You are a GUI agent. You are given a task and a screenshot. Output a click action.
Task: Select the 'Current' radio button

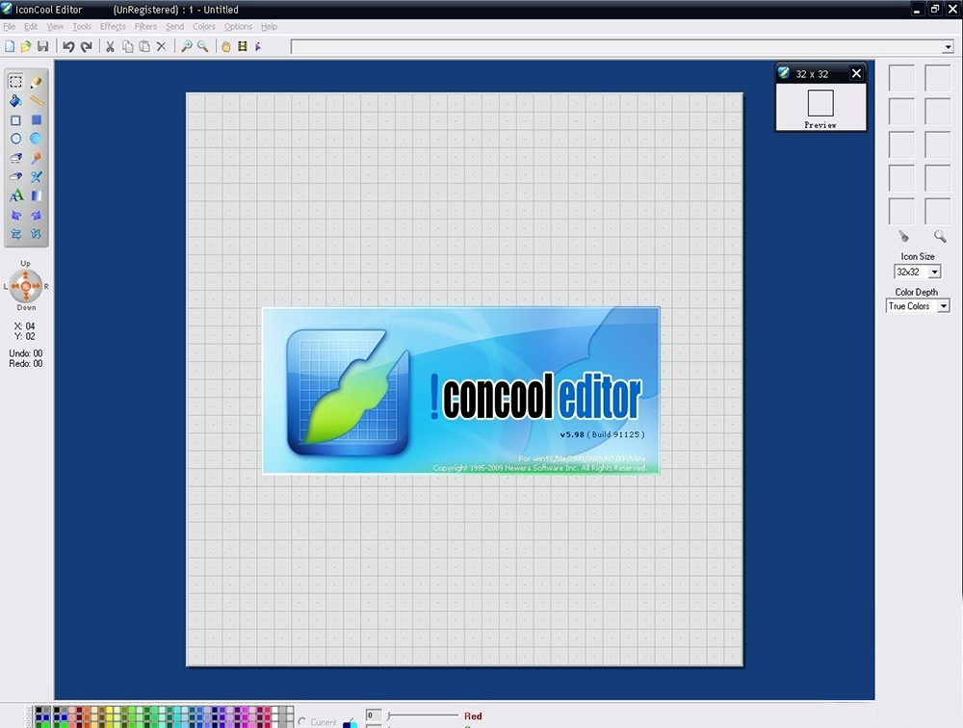(302, 722)
